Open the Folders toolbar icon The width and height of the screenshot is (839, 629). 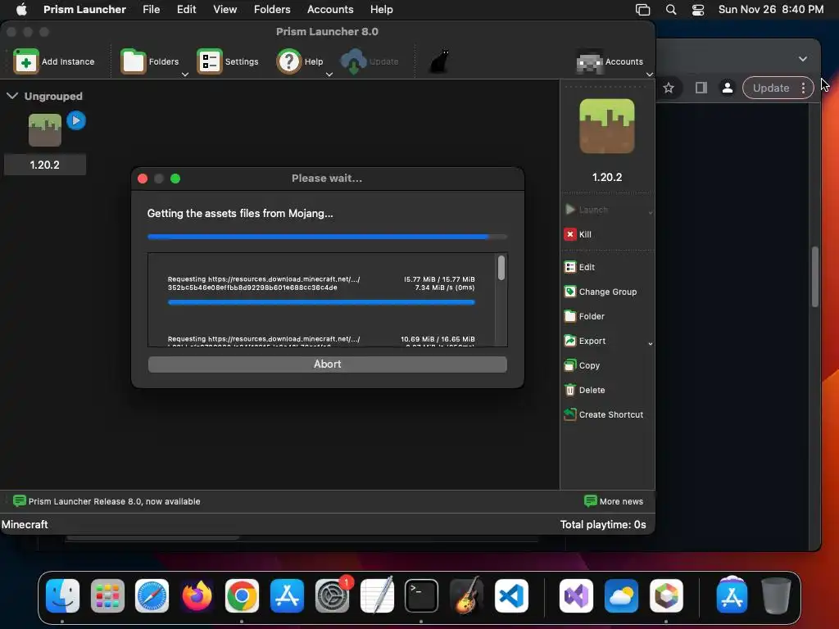tap(134, 61)
